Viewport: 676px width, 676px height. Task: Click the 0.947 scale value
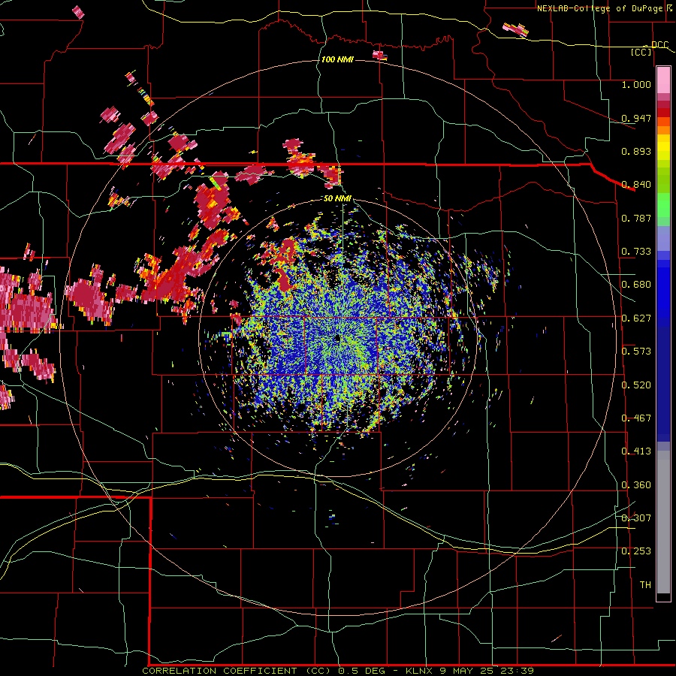click(x=636, y=118)
